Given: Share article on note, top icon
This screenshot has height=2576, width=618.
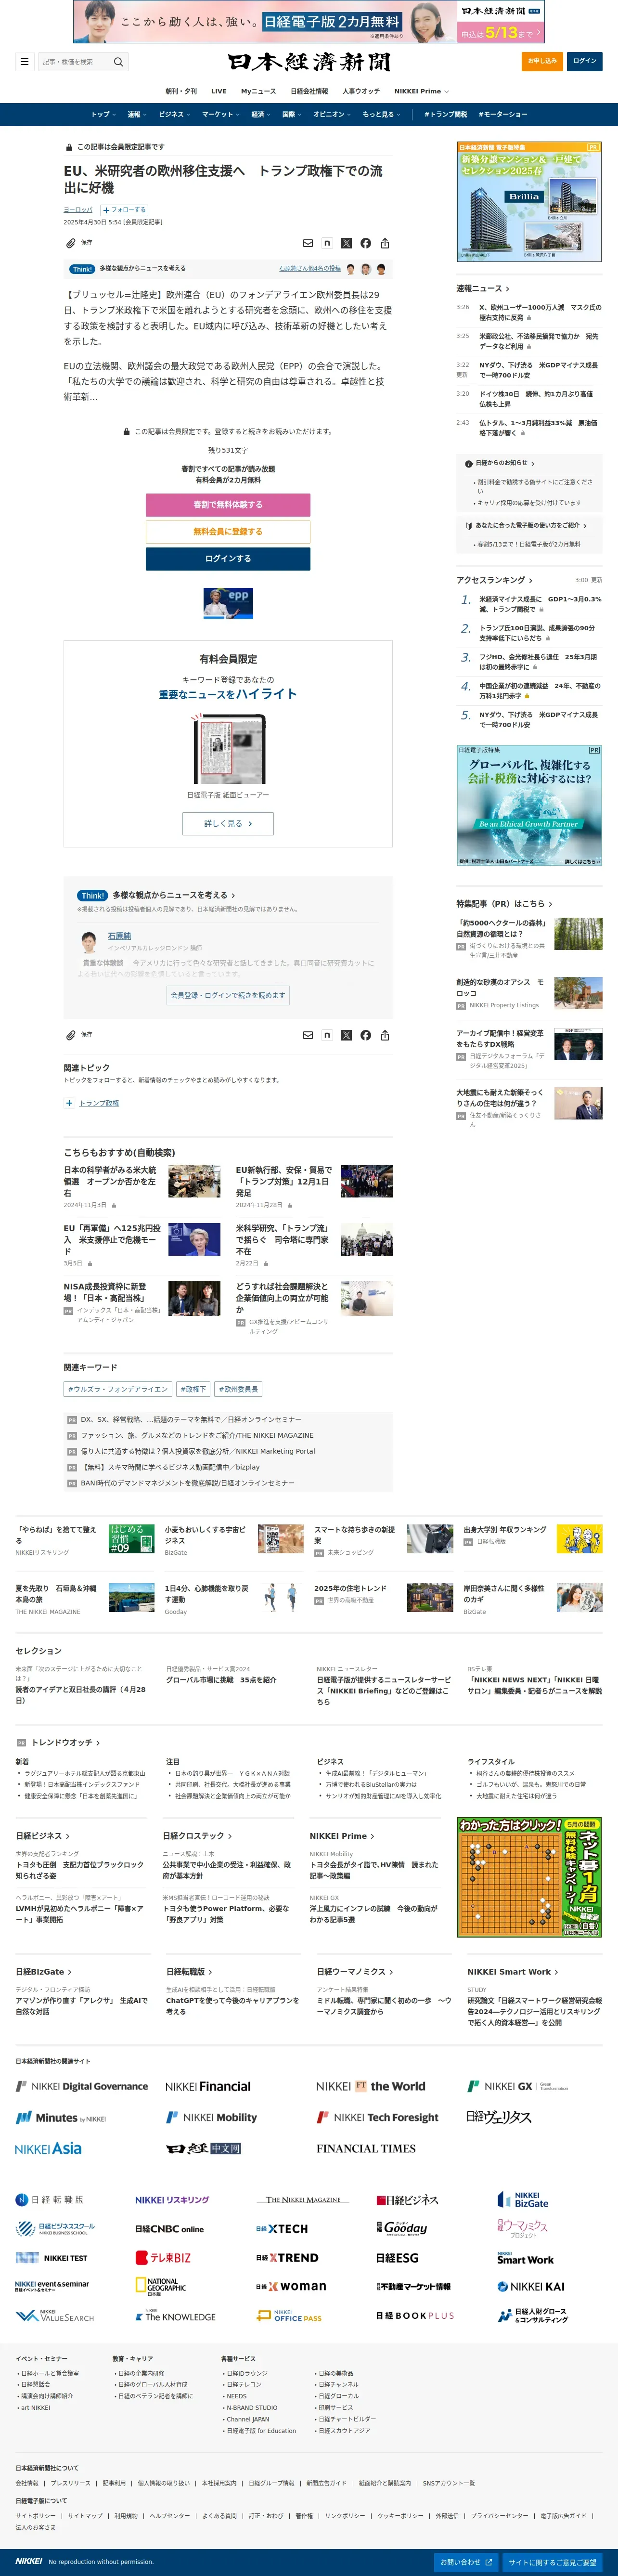Looking at the screenshot, I should click(327, 243).
